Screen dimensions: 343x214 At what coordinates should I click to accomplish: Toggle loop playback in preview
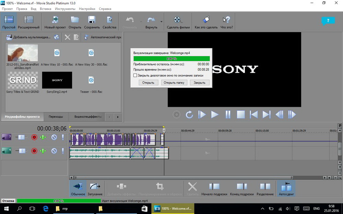click(x=189, y=114)
